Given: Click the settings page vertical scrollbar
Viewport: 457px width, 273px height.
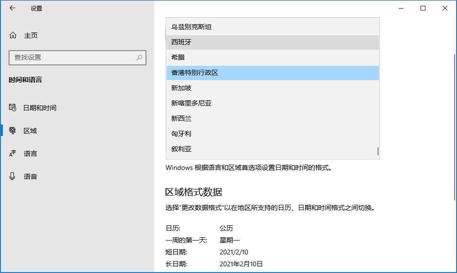Looking at the screenshot, I should tap(455, 127).
